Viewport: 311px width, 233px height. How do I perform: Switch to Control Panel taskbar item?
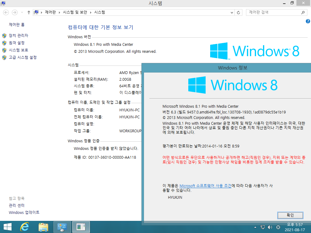tap(62, 227)
